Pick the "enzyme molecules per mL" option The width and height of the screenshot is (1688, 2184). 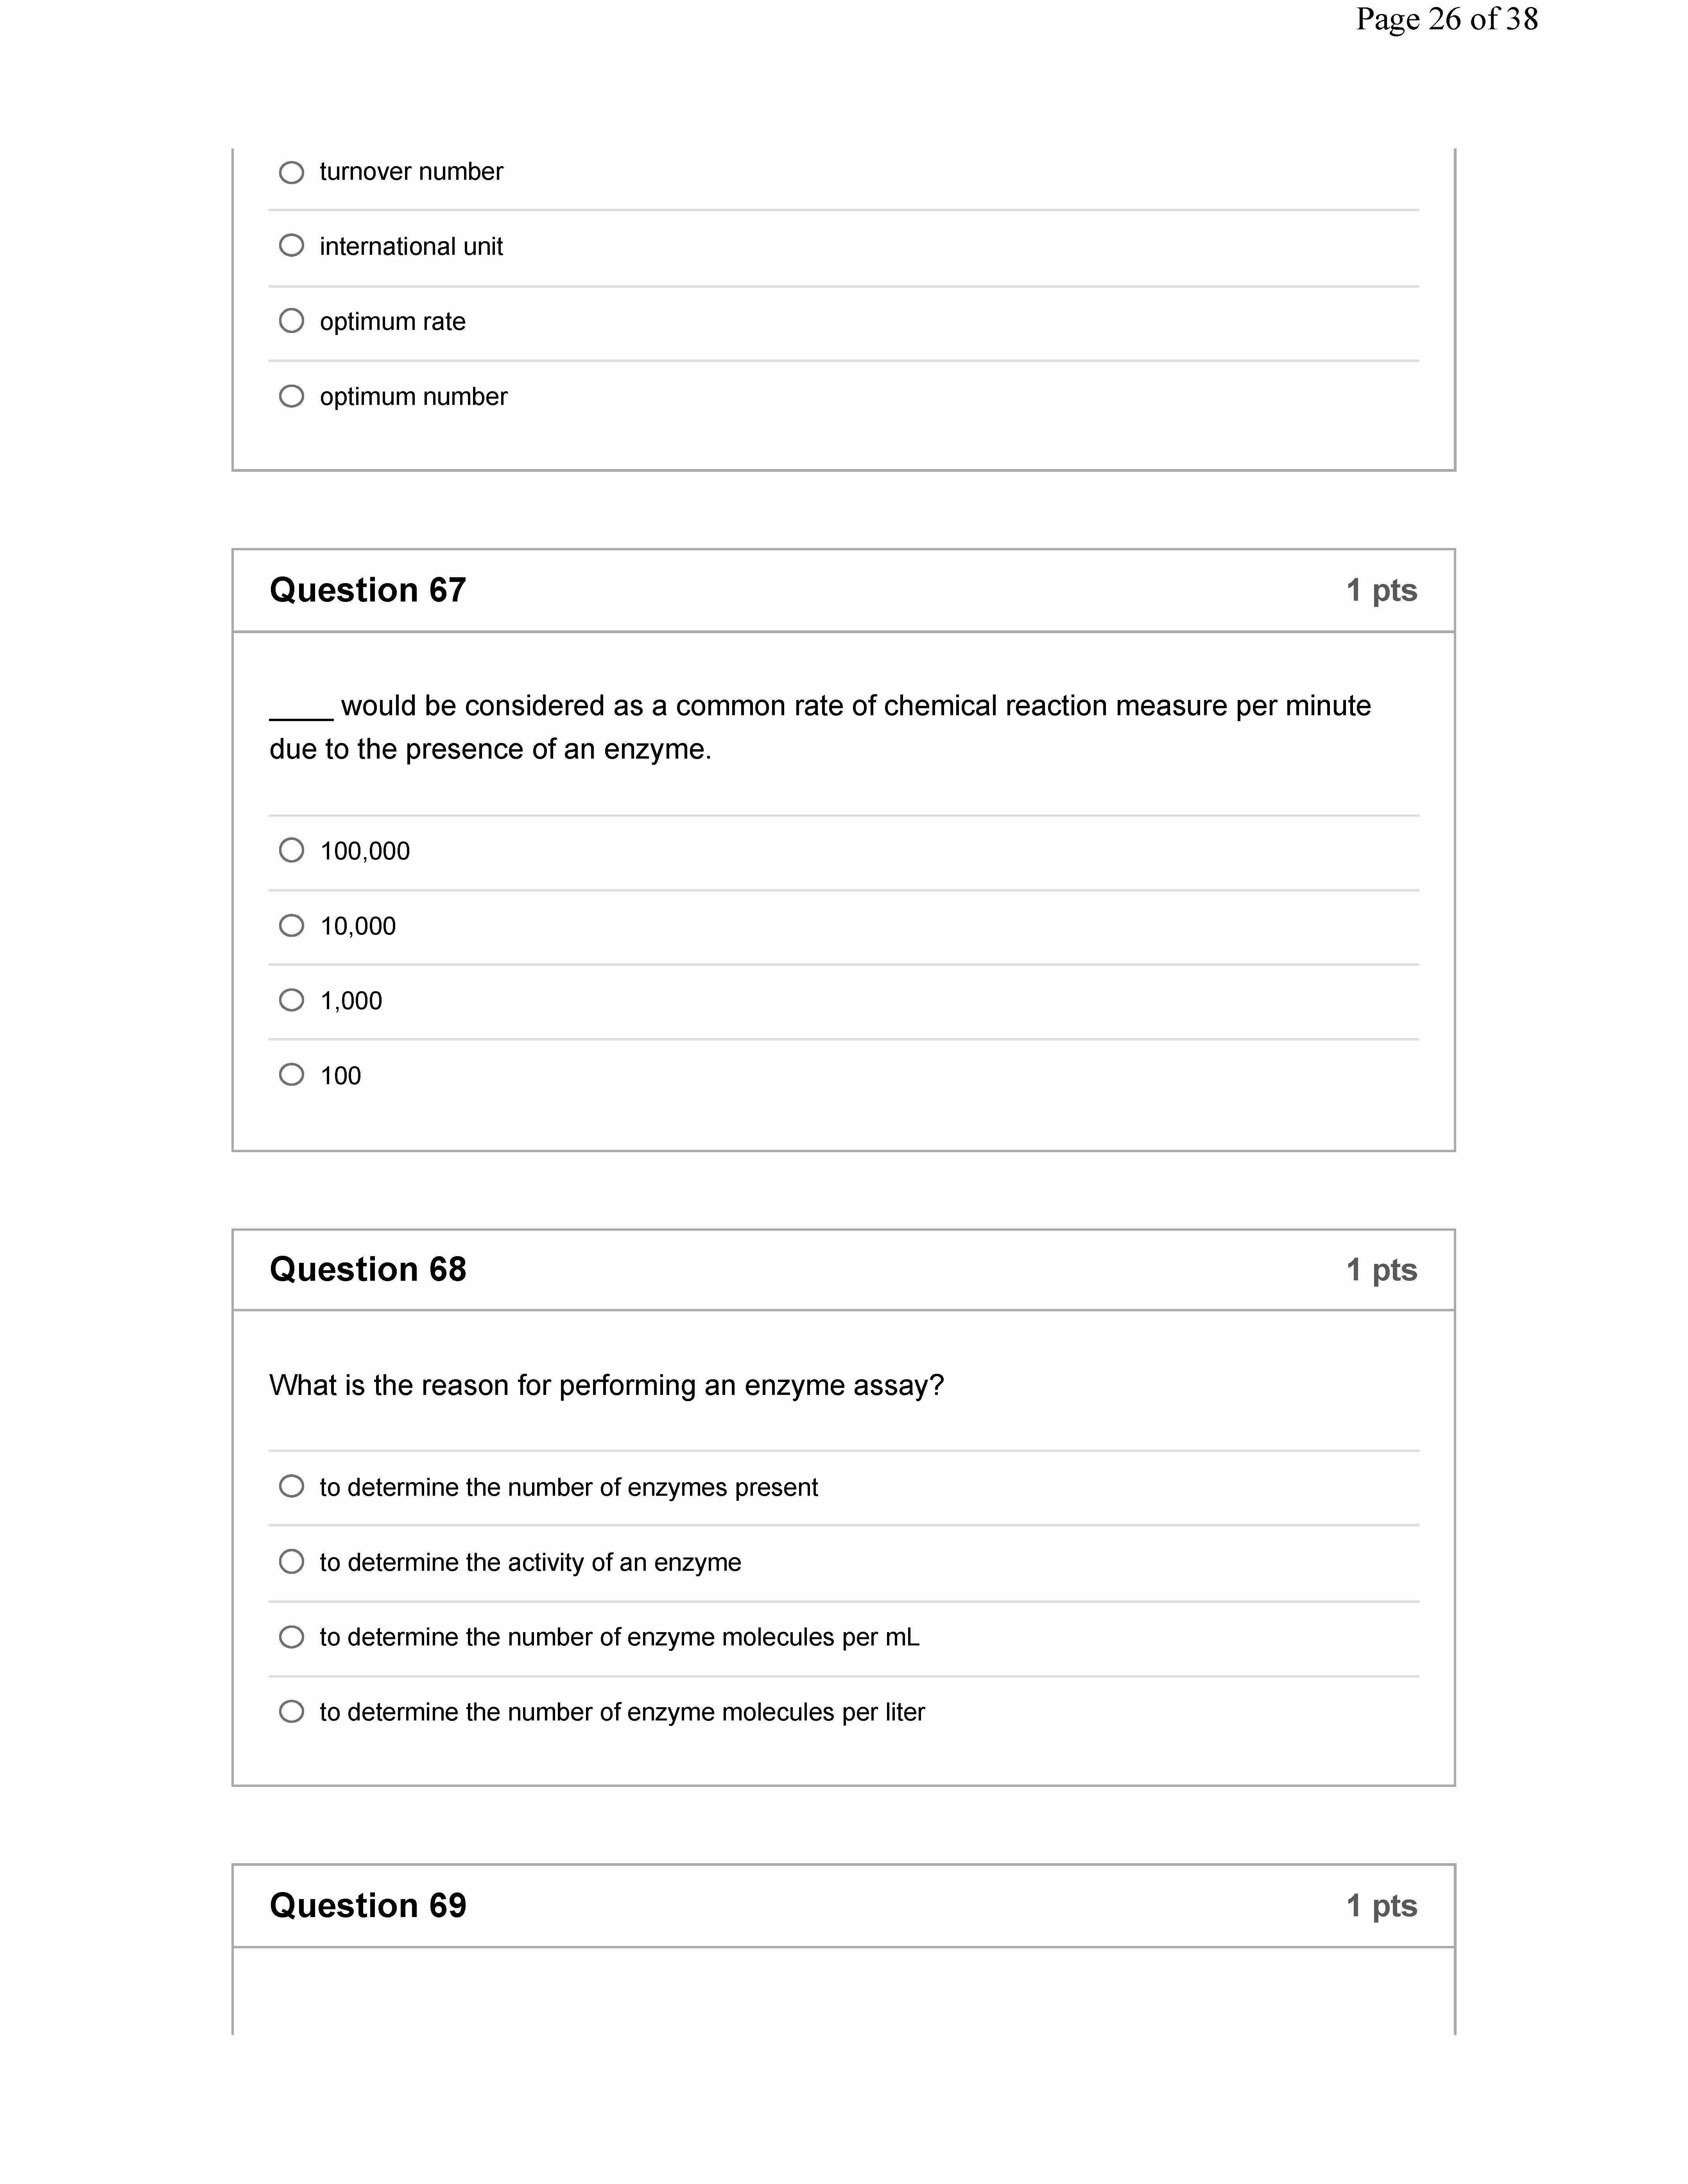coord(291,1637)
